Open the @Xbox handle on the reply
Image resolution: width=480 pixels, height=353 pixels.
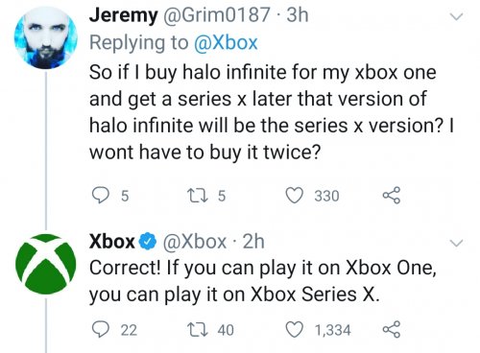[x=195, y=242]
